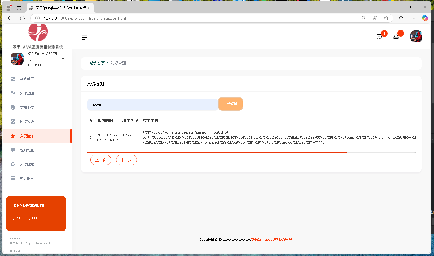Click the 数据上传 upload icon
Screen dimensions: 434x256
point(13,107)
